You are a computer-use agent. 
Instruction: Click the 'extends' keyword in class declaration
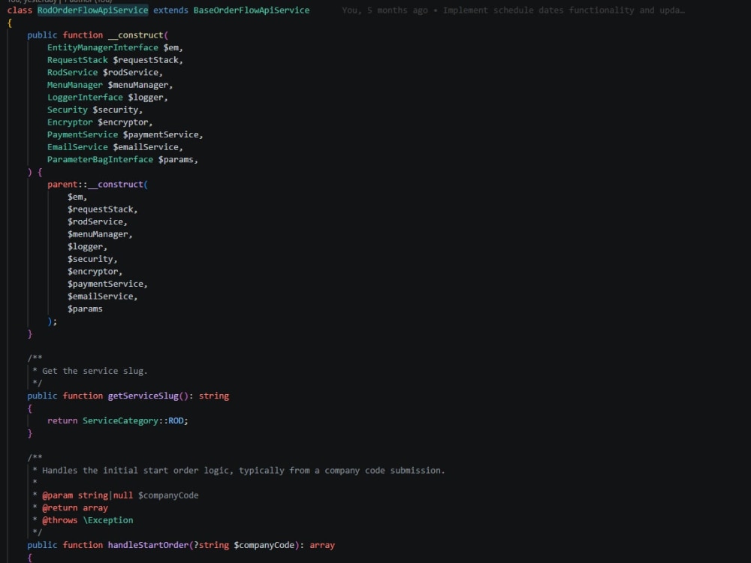pyautogui.click(x=170, y=10)
